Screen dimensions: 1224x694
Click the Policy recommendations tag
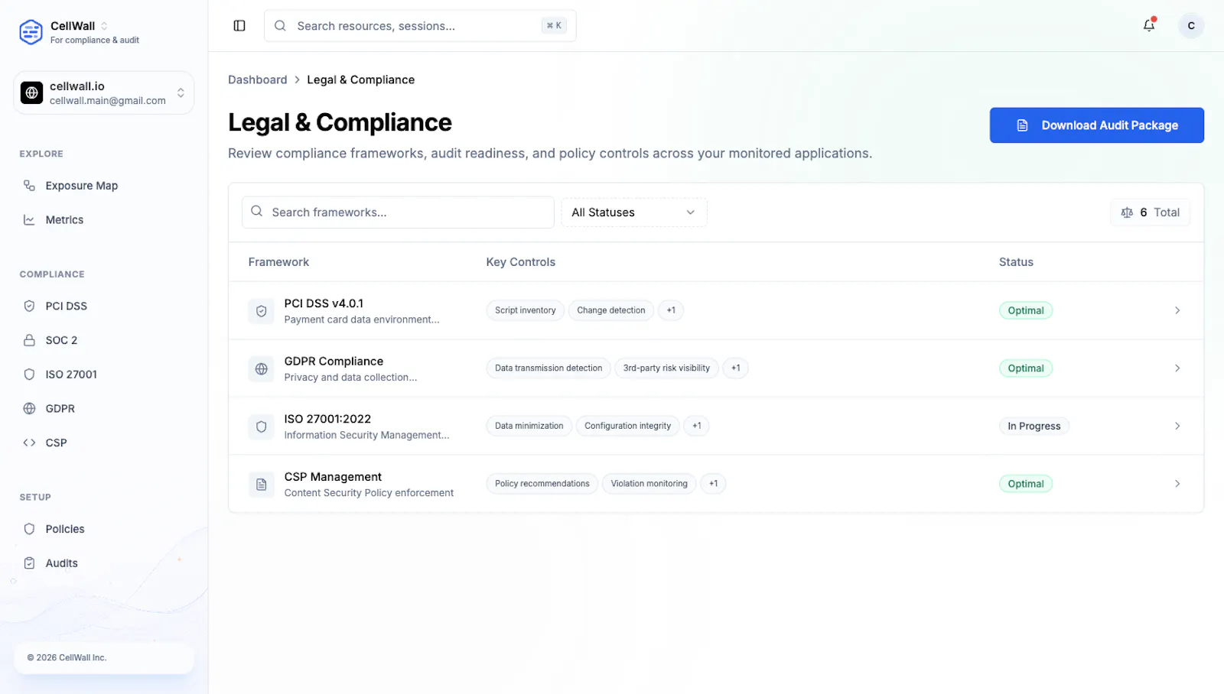click(x=542, y=484)
